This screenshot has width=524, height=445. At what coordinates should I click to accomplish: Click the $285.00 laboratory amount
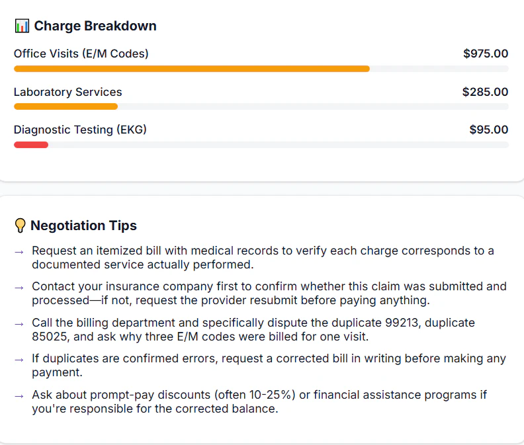point(485,92)
